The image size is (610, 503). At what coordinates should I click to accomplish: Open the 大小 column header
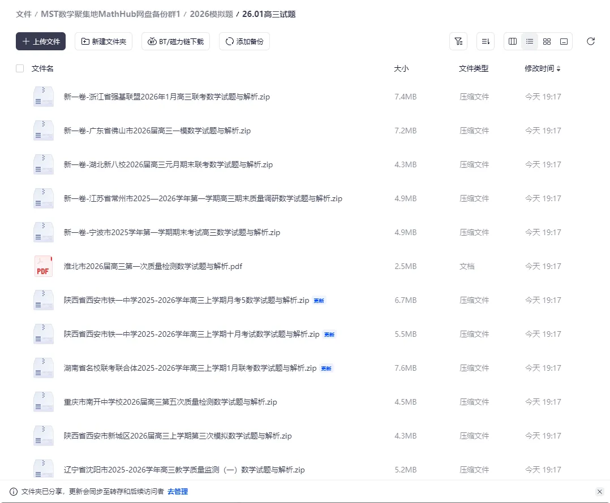(x=401, y=68)
